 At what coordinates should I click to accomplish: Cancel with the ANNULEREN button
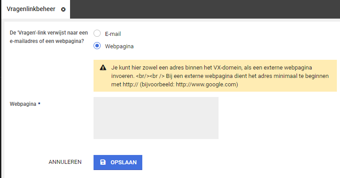pyautogui.click(x=65, y=162)
